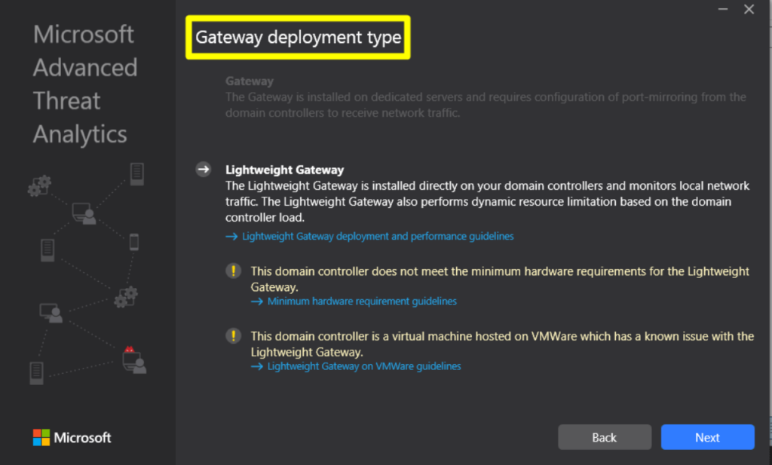Click the Microsoft Advanced Threat Analytics product title
Screen dimensions: 772x465
85,84
